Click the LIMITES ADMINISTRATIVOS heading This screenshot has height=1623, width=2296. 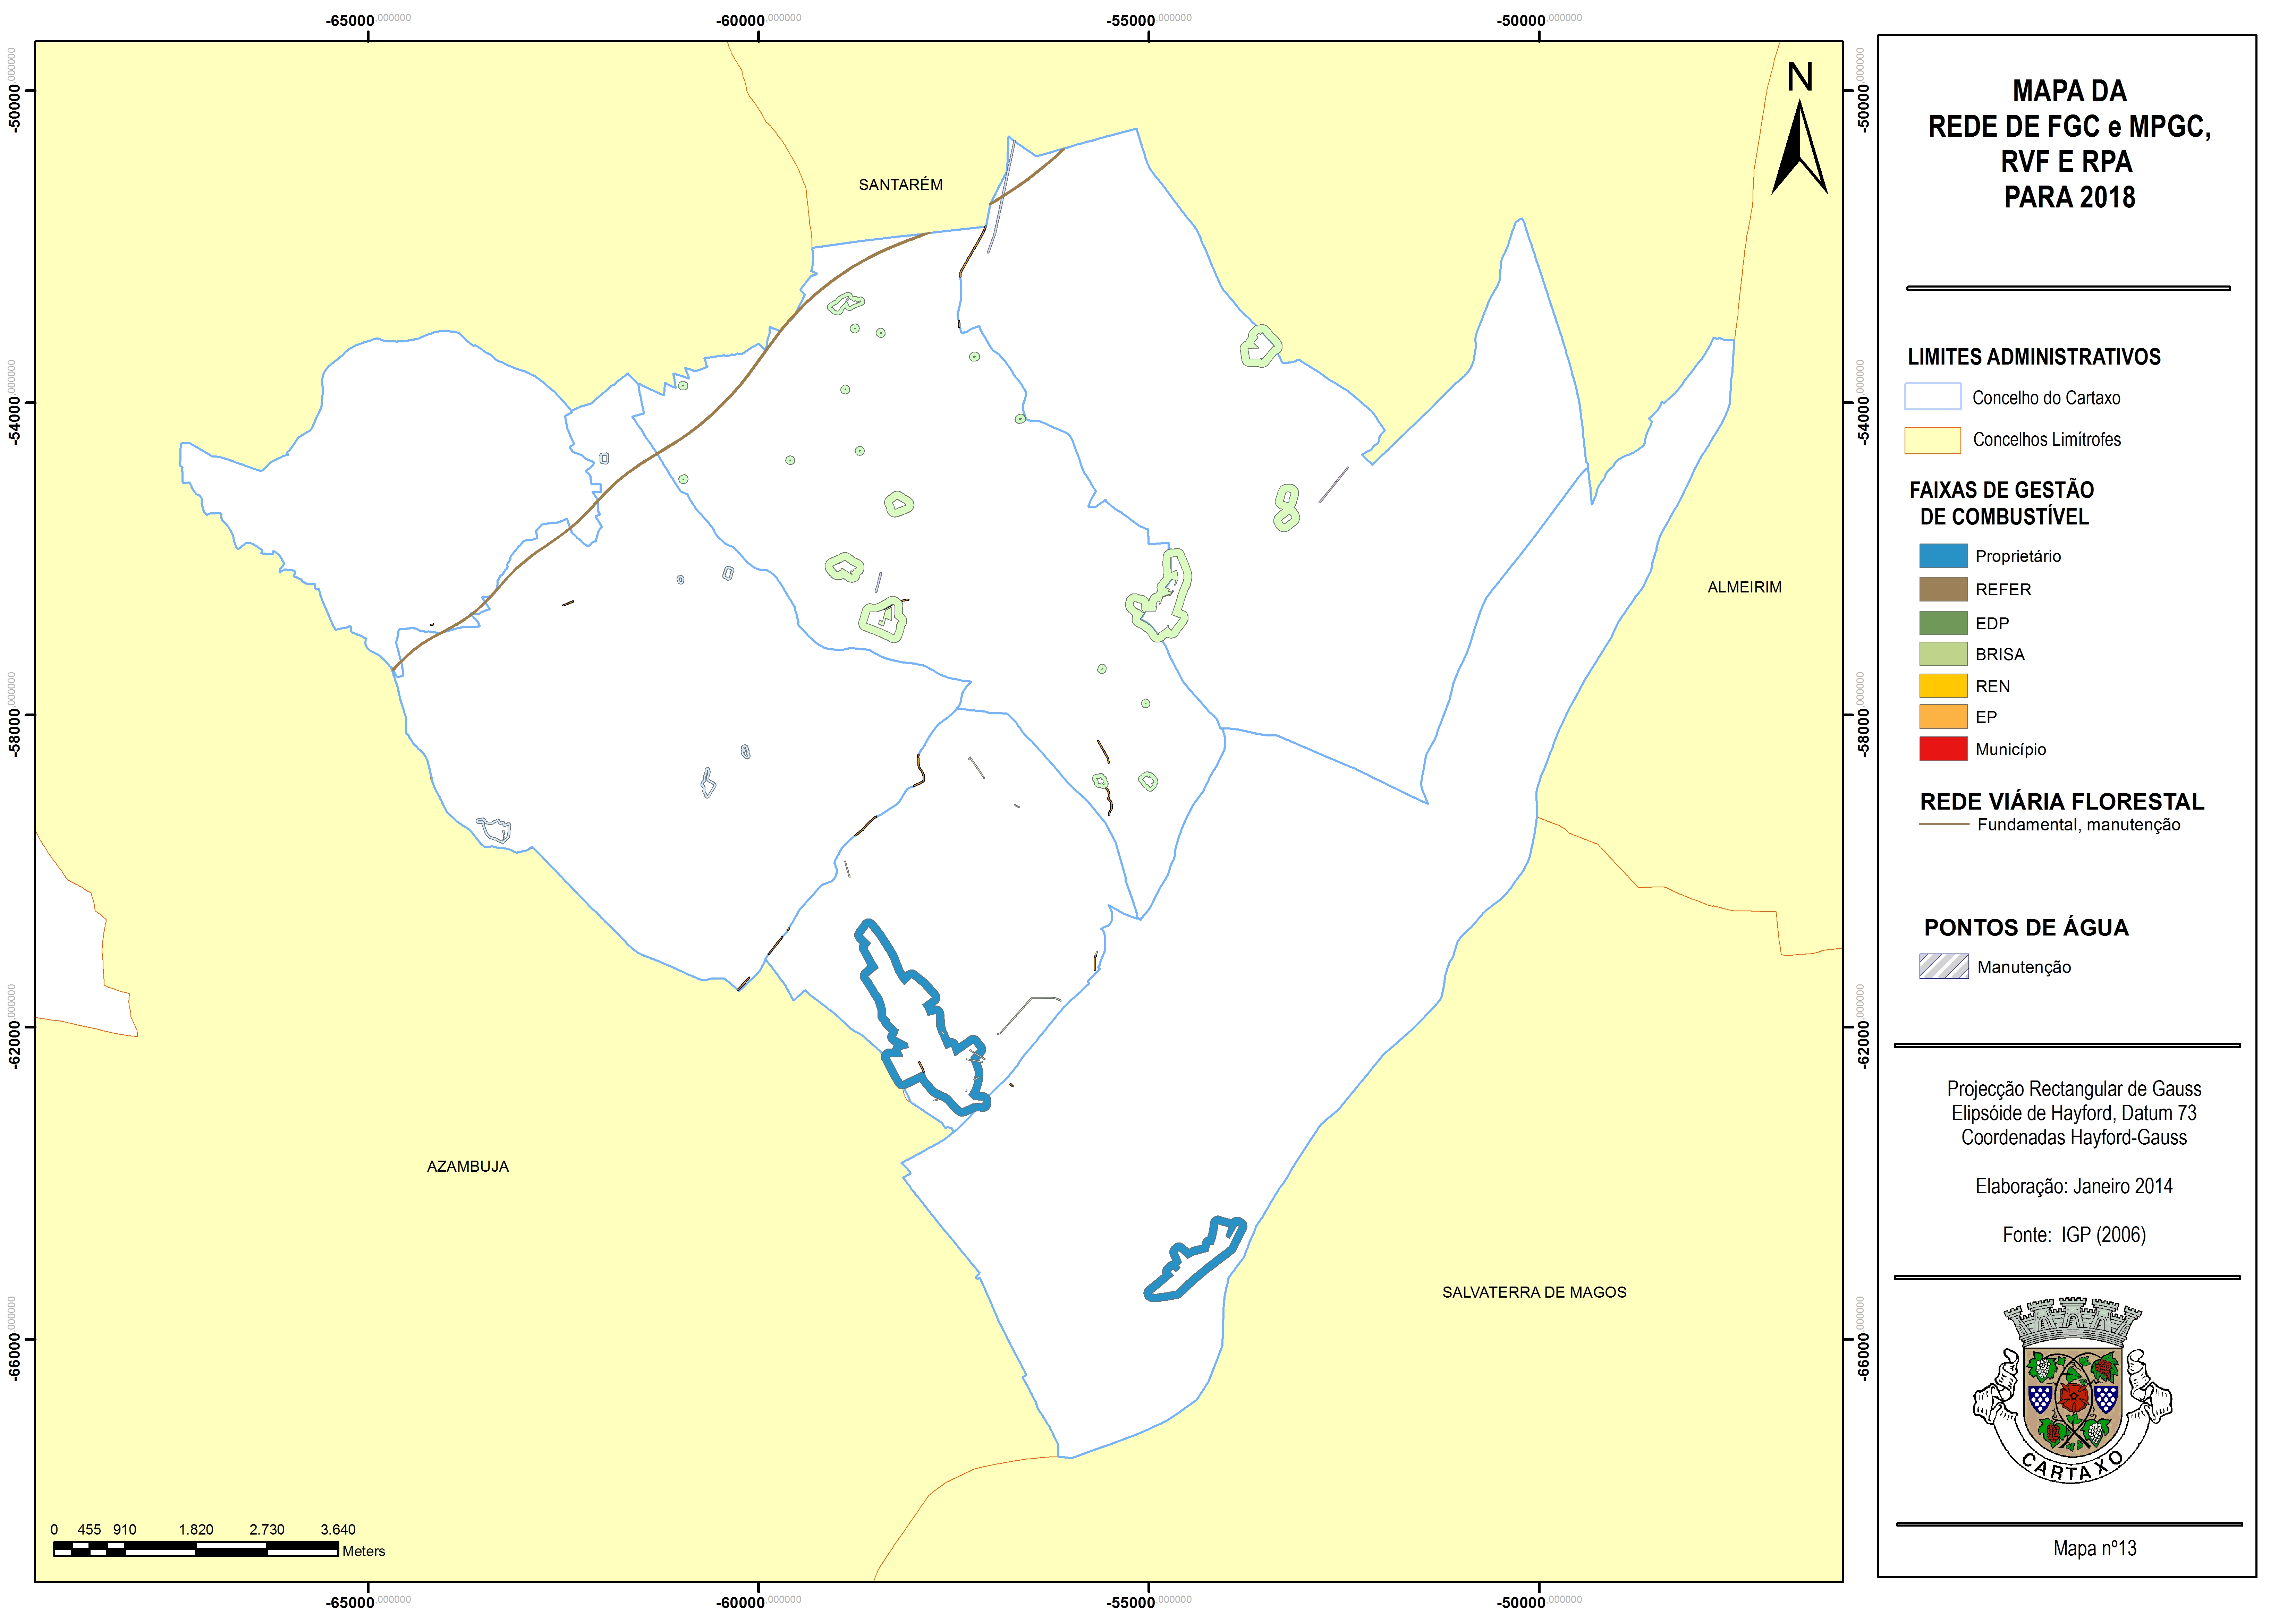point(2034,357)
